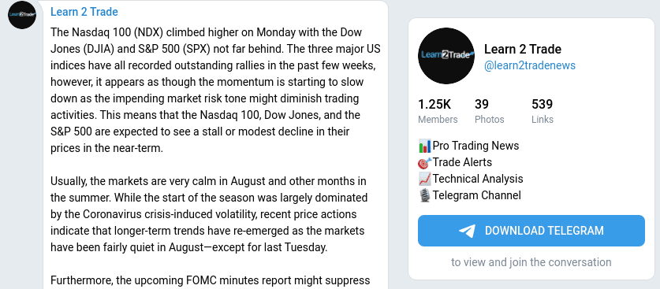Click the message paragraph about Nasdaq 100

click(x=215, y=91)
